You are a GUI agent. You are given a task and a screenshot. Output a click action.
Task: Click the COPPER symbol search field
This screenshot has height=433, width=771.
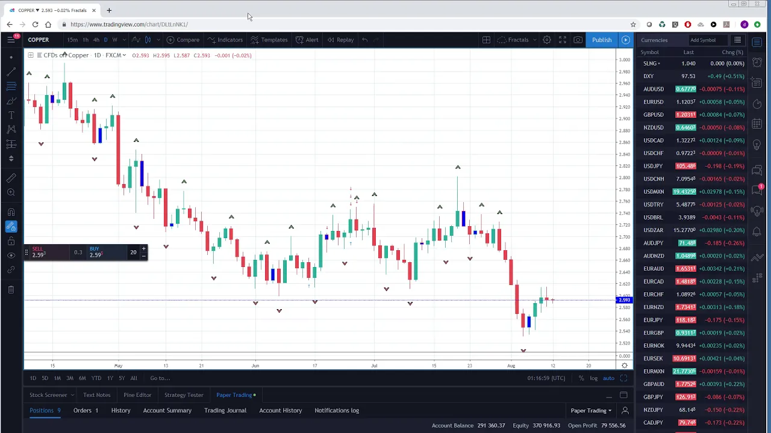tap(39, 40)
